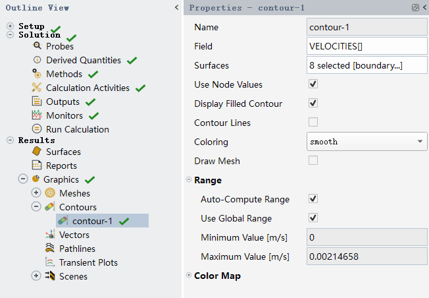Open the Coloring dropdown set to smooth

(367, 141)
